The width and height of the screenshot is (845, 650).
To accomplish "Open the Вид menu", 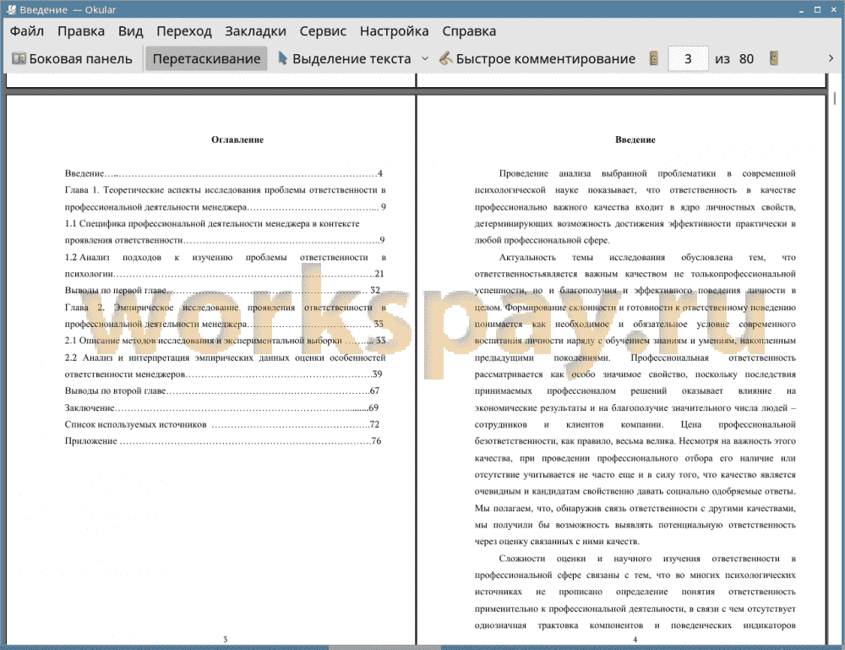I will pyautogui.click(x=130, y=31).
